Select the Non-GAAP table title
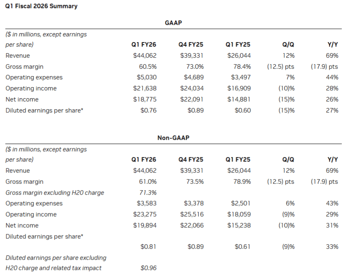The image size is (352, 275). click(x=173, y=138)
